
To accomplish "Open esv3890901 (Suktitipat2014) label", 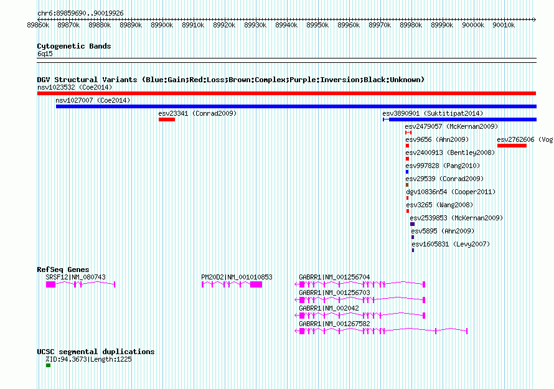I will pos(433,113).
